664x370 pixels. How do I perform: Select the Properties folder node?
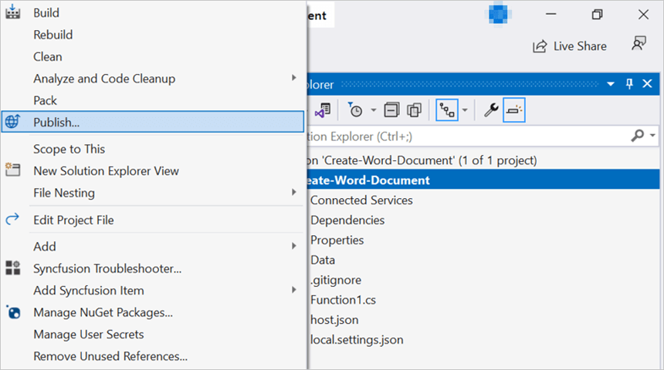coord(337,240)
